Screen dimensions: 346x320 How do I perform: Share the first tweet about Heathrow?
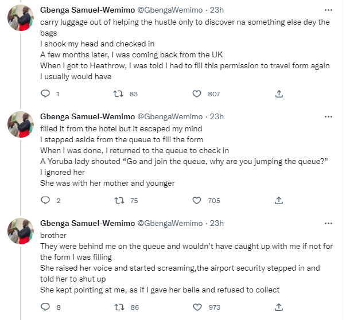279,93
